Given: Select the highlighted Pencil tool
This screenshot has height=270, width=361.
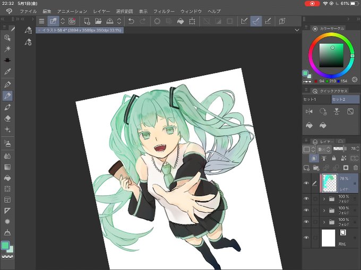Looking at the screenshot, I should pyautogui.click(x=7, y=95).
